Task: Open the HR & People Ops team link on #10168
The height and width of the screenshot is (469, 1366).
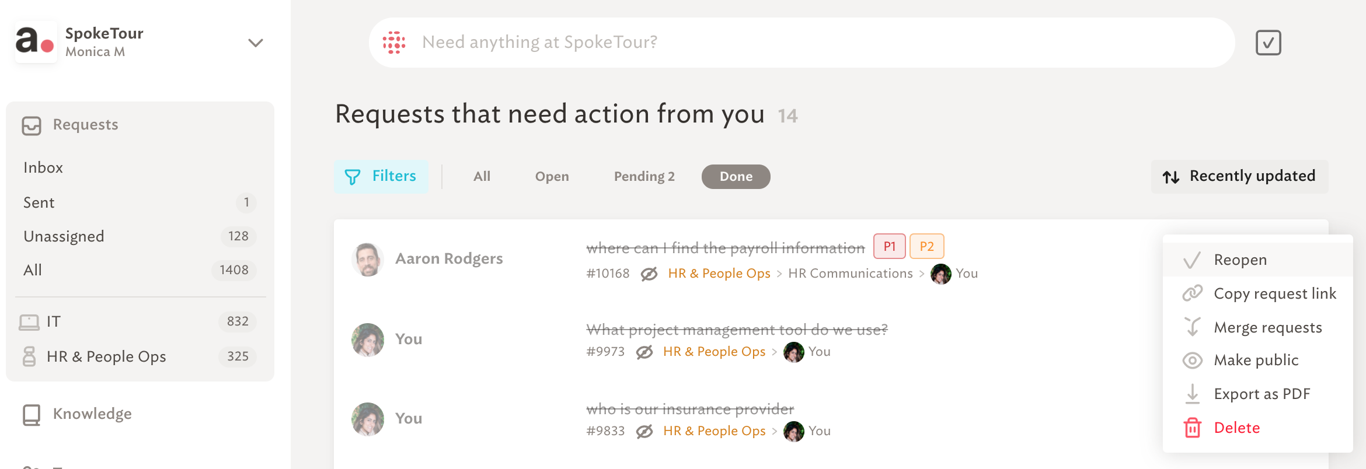Action: pos(719,274)
